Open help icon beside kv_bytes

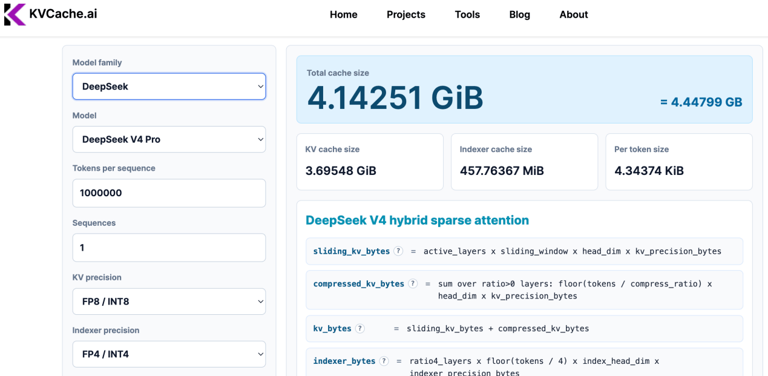(360, 329)
